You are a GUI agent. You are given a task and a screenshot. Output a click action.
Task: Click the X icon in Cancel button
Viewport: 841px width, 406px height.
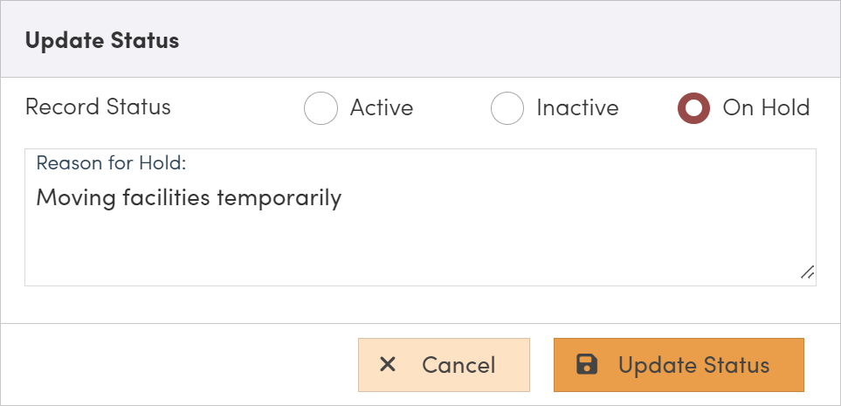(x=389, y=364)
